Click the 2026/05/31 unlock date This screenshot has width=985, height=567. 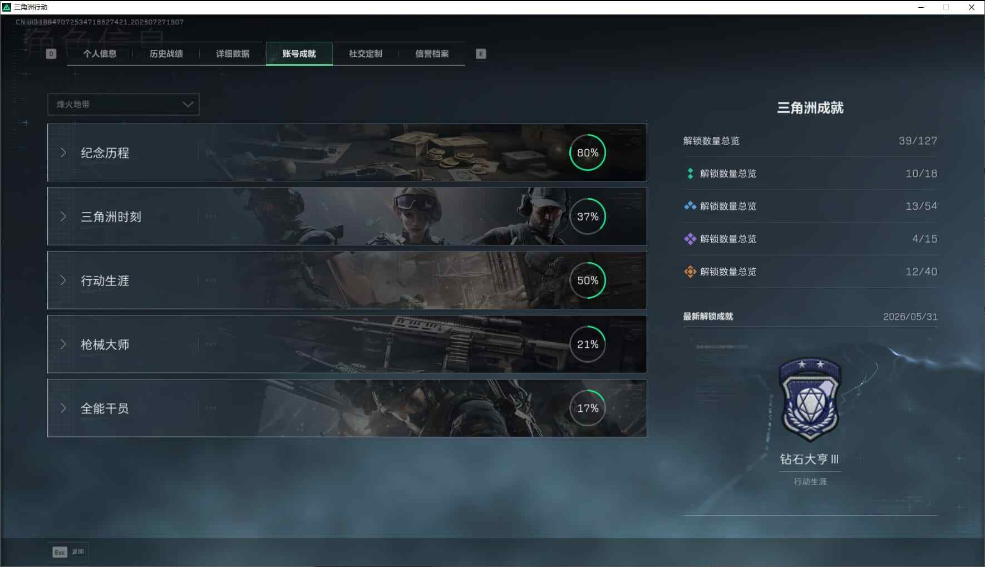coord(910,317)
